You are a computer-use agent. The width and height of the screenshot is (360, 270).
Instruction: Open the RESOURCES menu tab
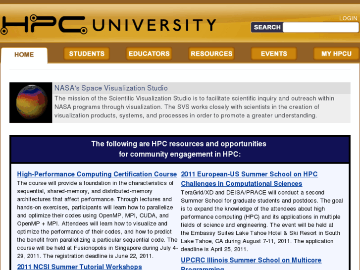[211, 54]
